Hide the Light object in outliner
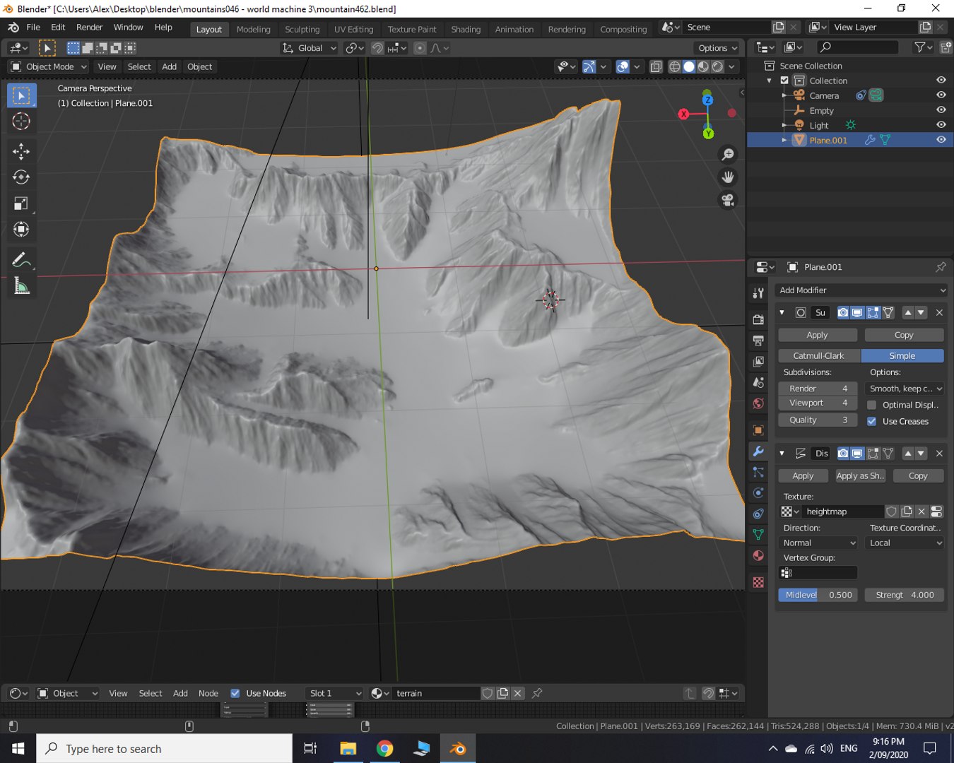This screenshot has height=763, width=954. [x=941, y=125]
